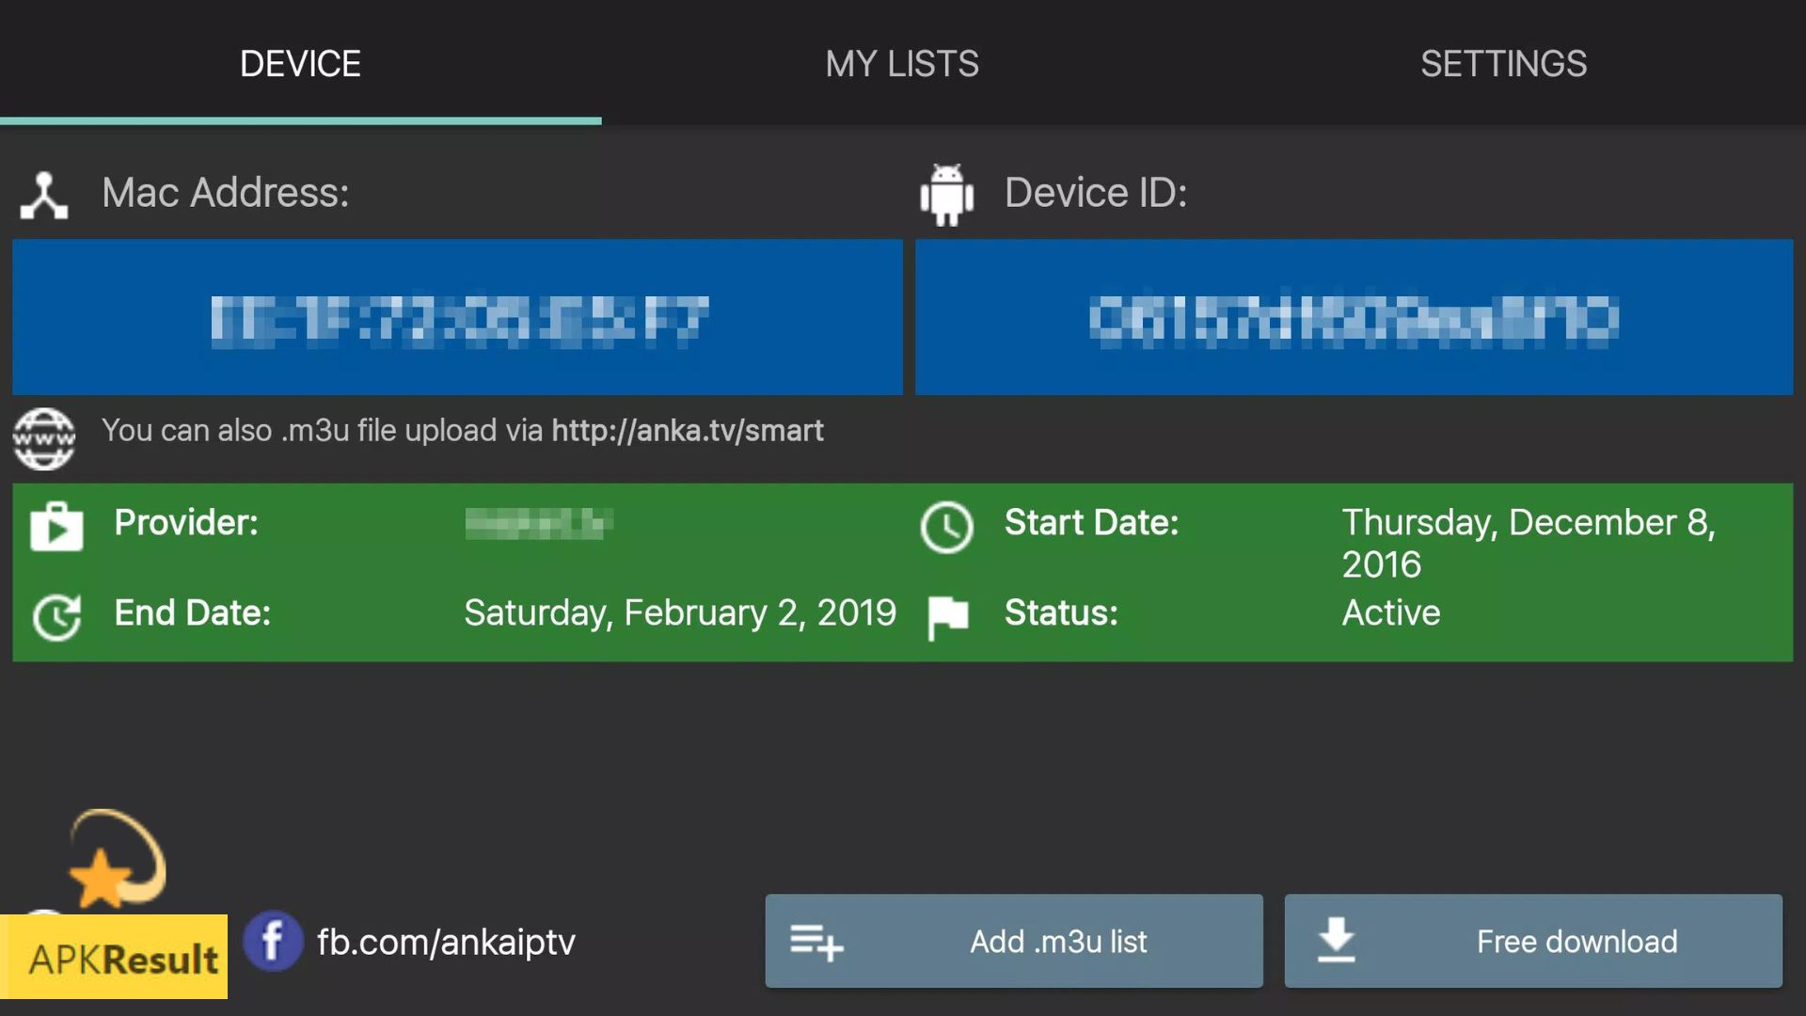Click the refresh-clock icon beside End Date
Screen dimensions: 1806x1016
(x=56, y=617)
